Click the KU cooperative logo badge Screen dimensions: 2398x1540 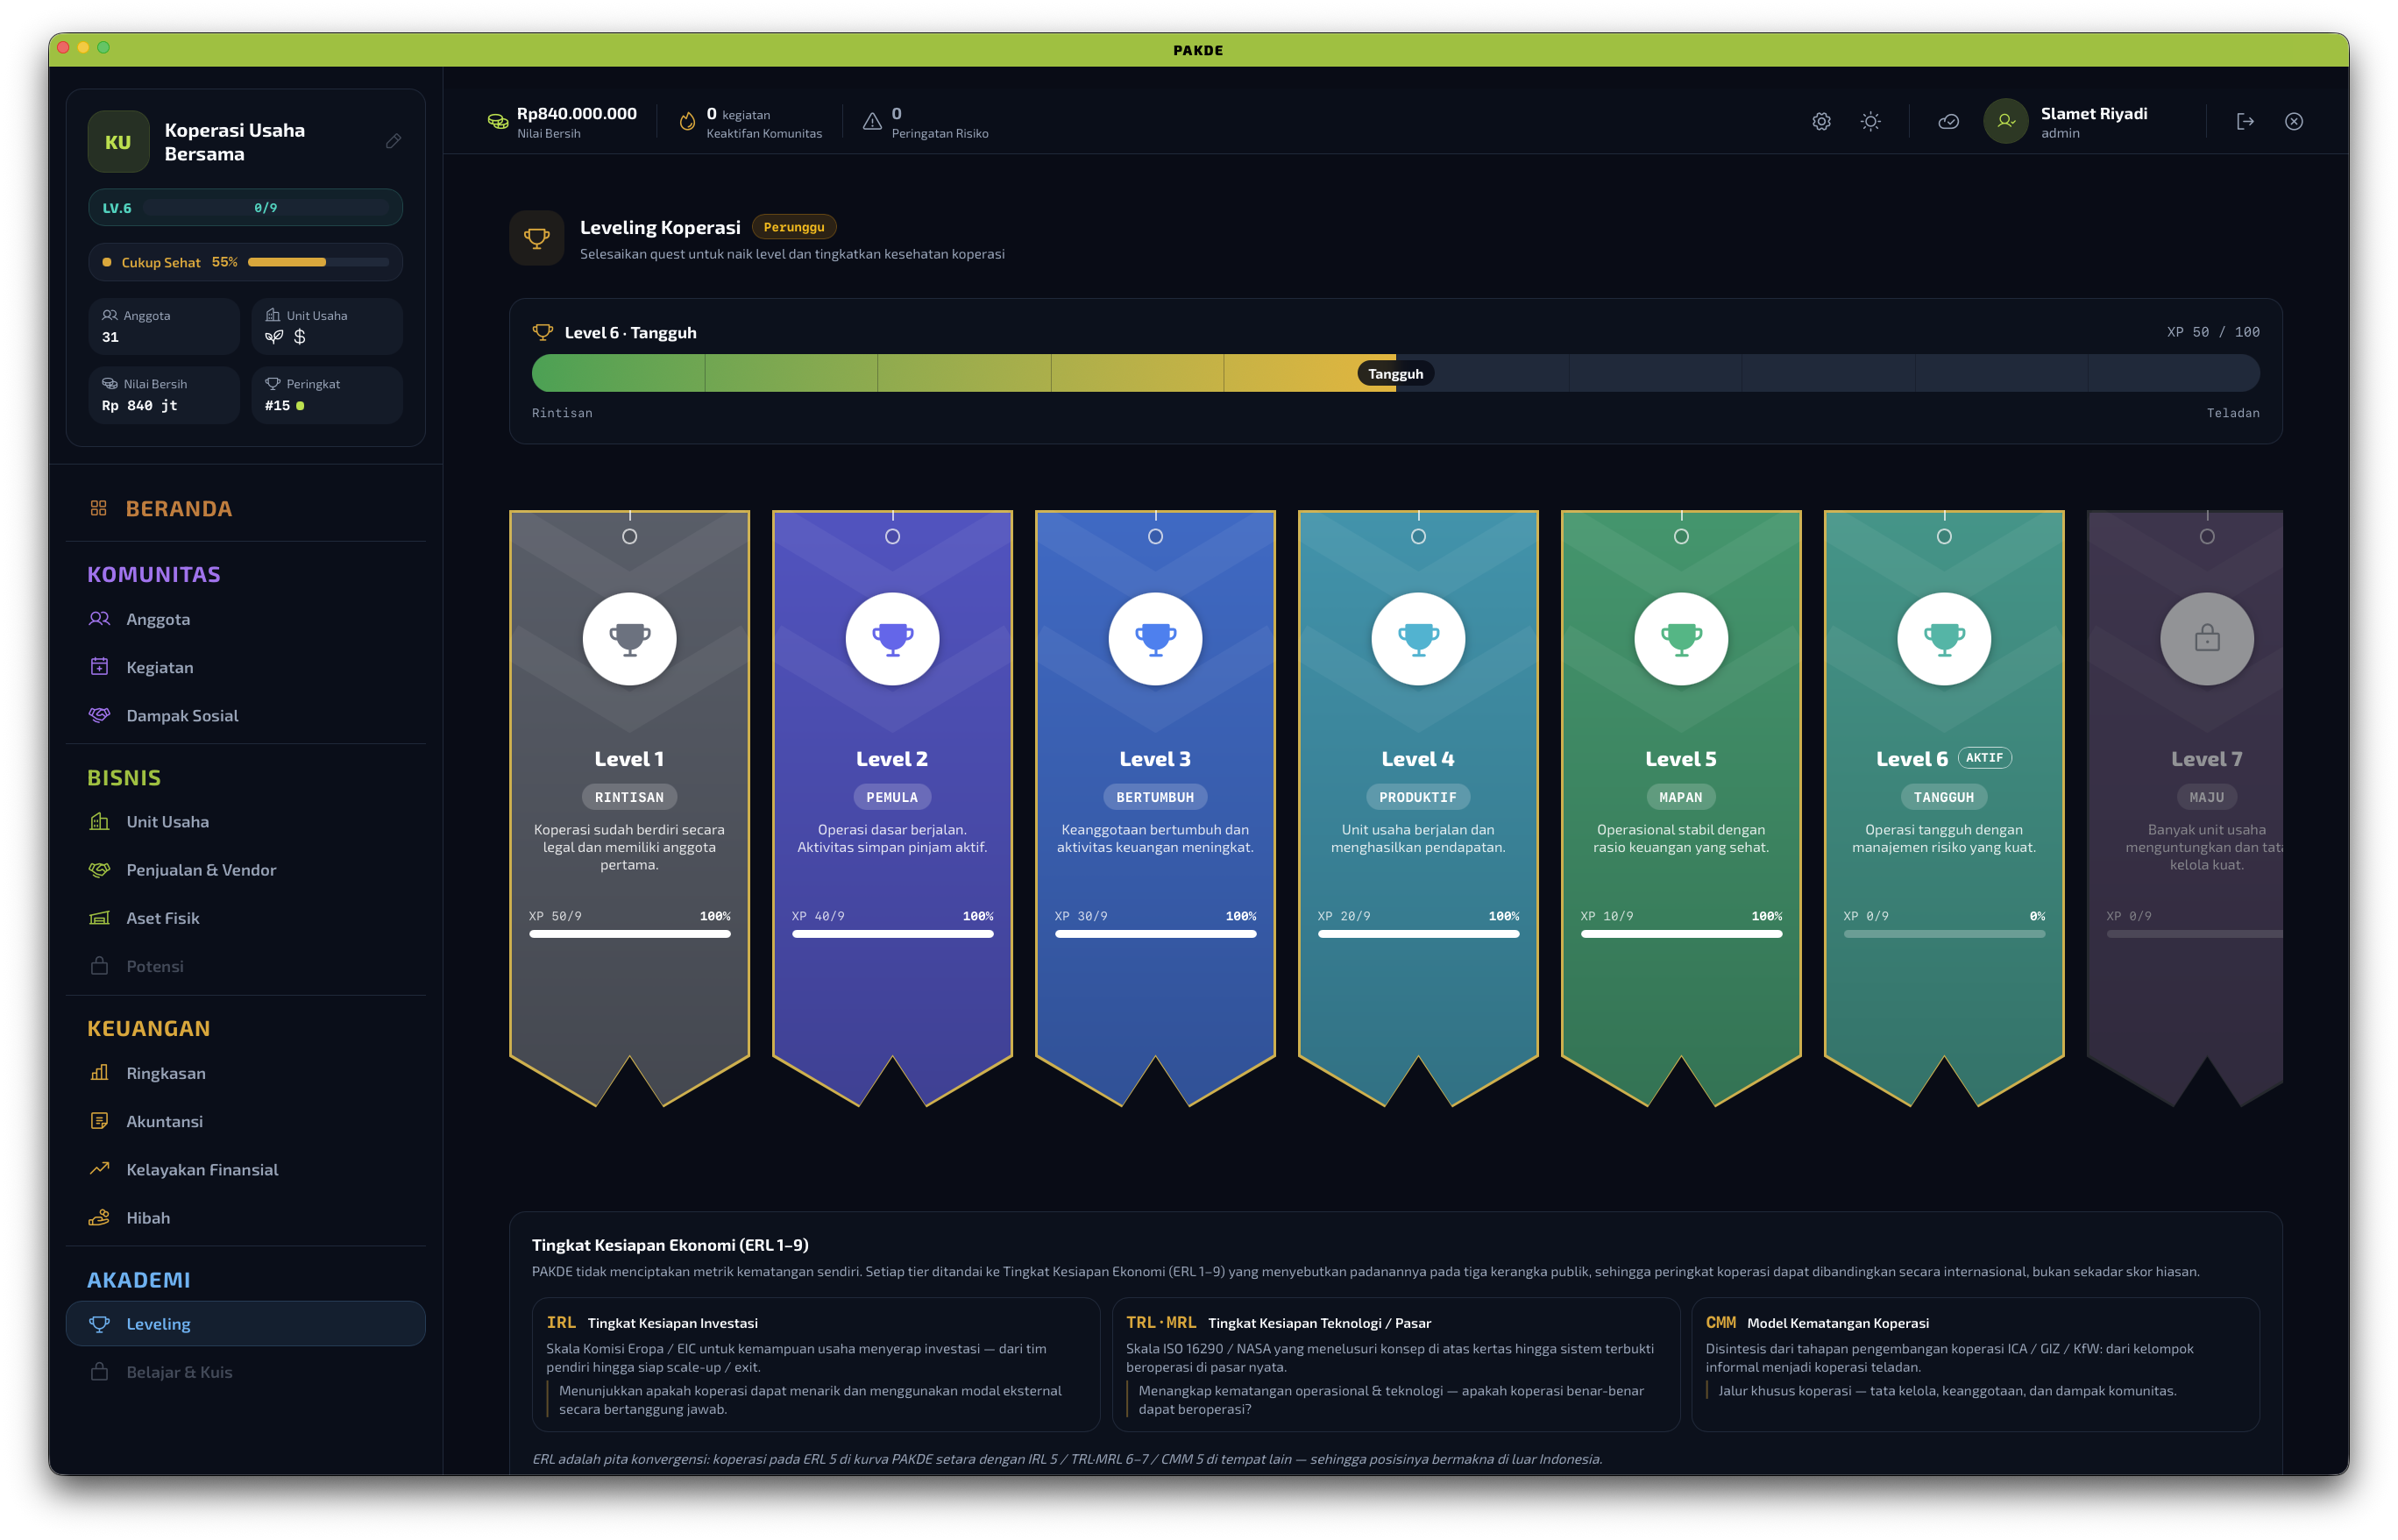coord(118,142)
